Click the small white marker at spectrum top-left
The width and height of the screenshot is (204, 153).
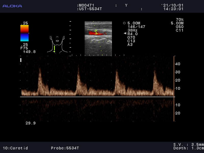[21, 60]
